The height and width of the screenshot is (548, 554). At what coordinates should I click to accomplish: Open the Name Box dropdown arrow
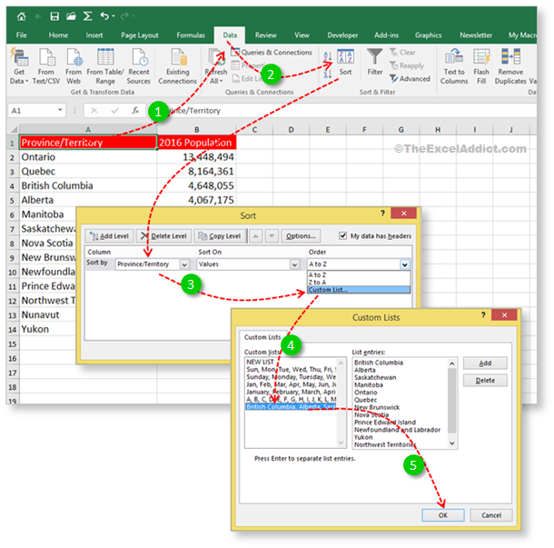tap(60, 110)
